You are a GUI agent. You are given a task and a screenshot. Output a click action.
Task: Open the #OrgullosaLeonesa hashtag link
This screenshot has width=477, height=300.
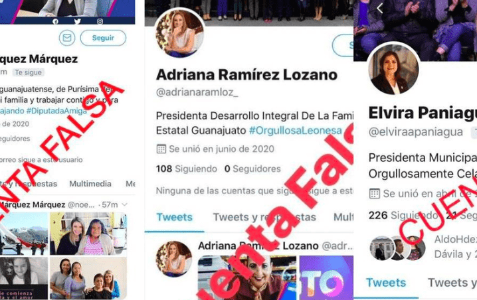coord(296,130)
